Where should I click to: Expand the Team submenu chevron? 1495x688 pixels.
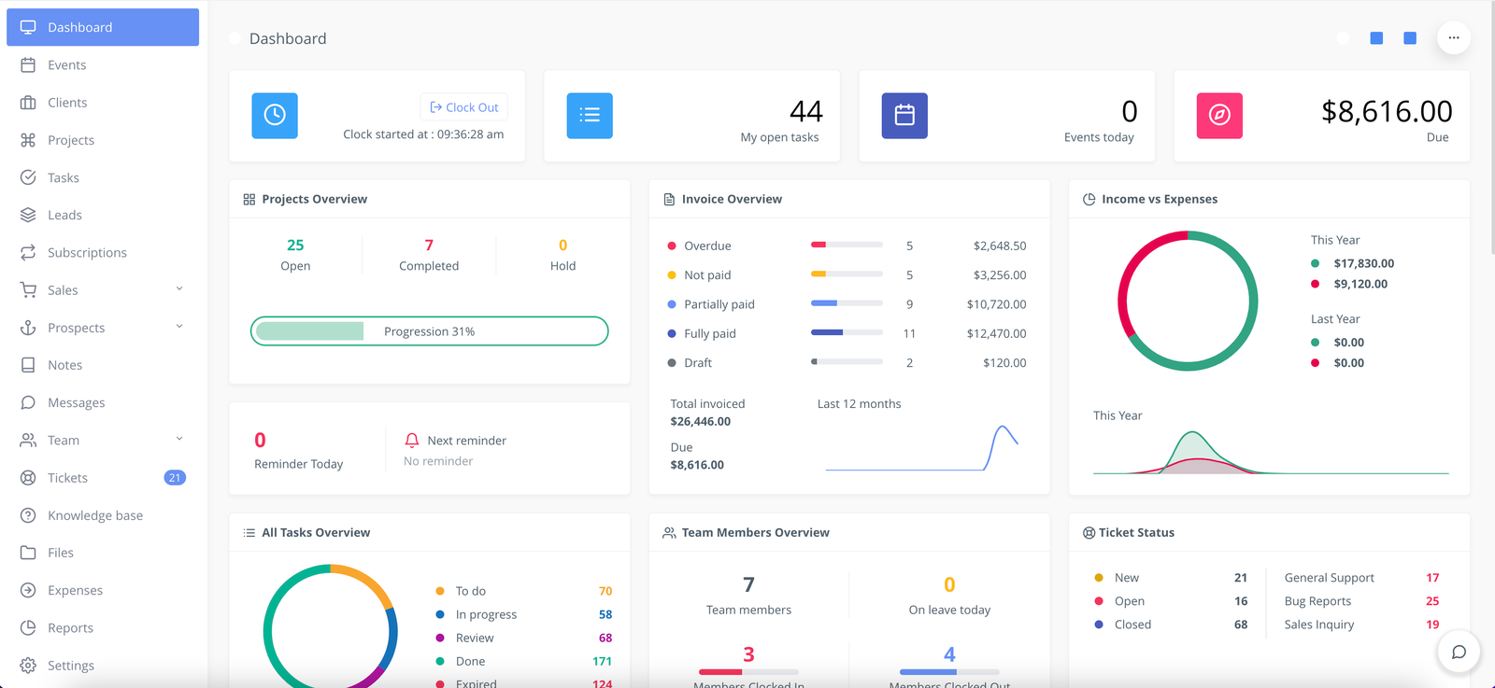point(179,440)
